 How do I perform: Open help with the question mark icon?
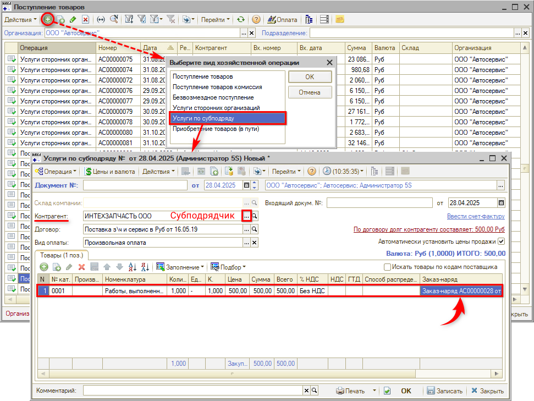(x=256, y=19)
